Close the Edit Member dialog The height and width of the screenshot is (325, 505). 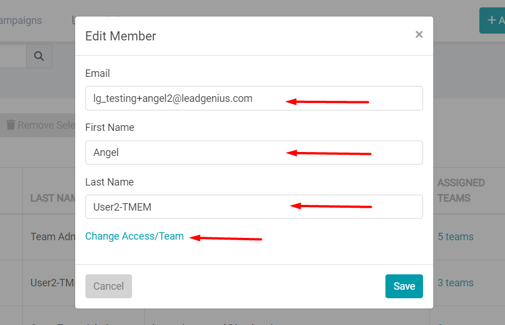click(418, 35)
